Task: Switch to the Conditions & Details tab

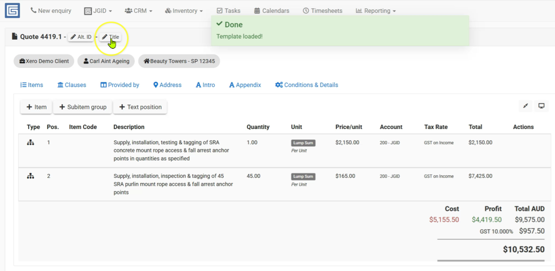Action: tap(306, 85)
